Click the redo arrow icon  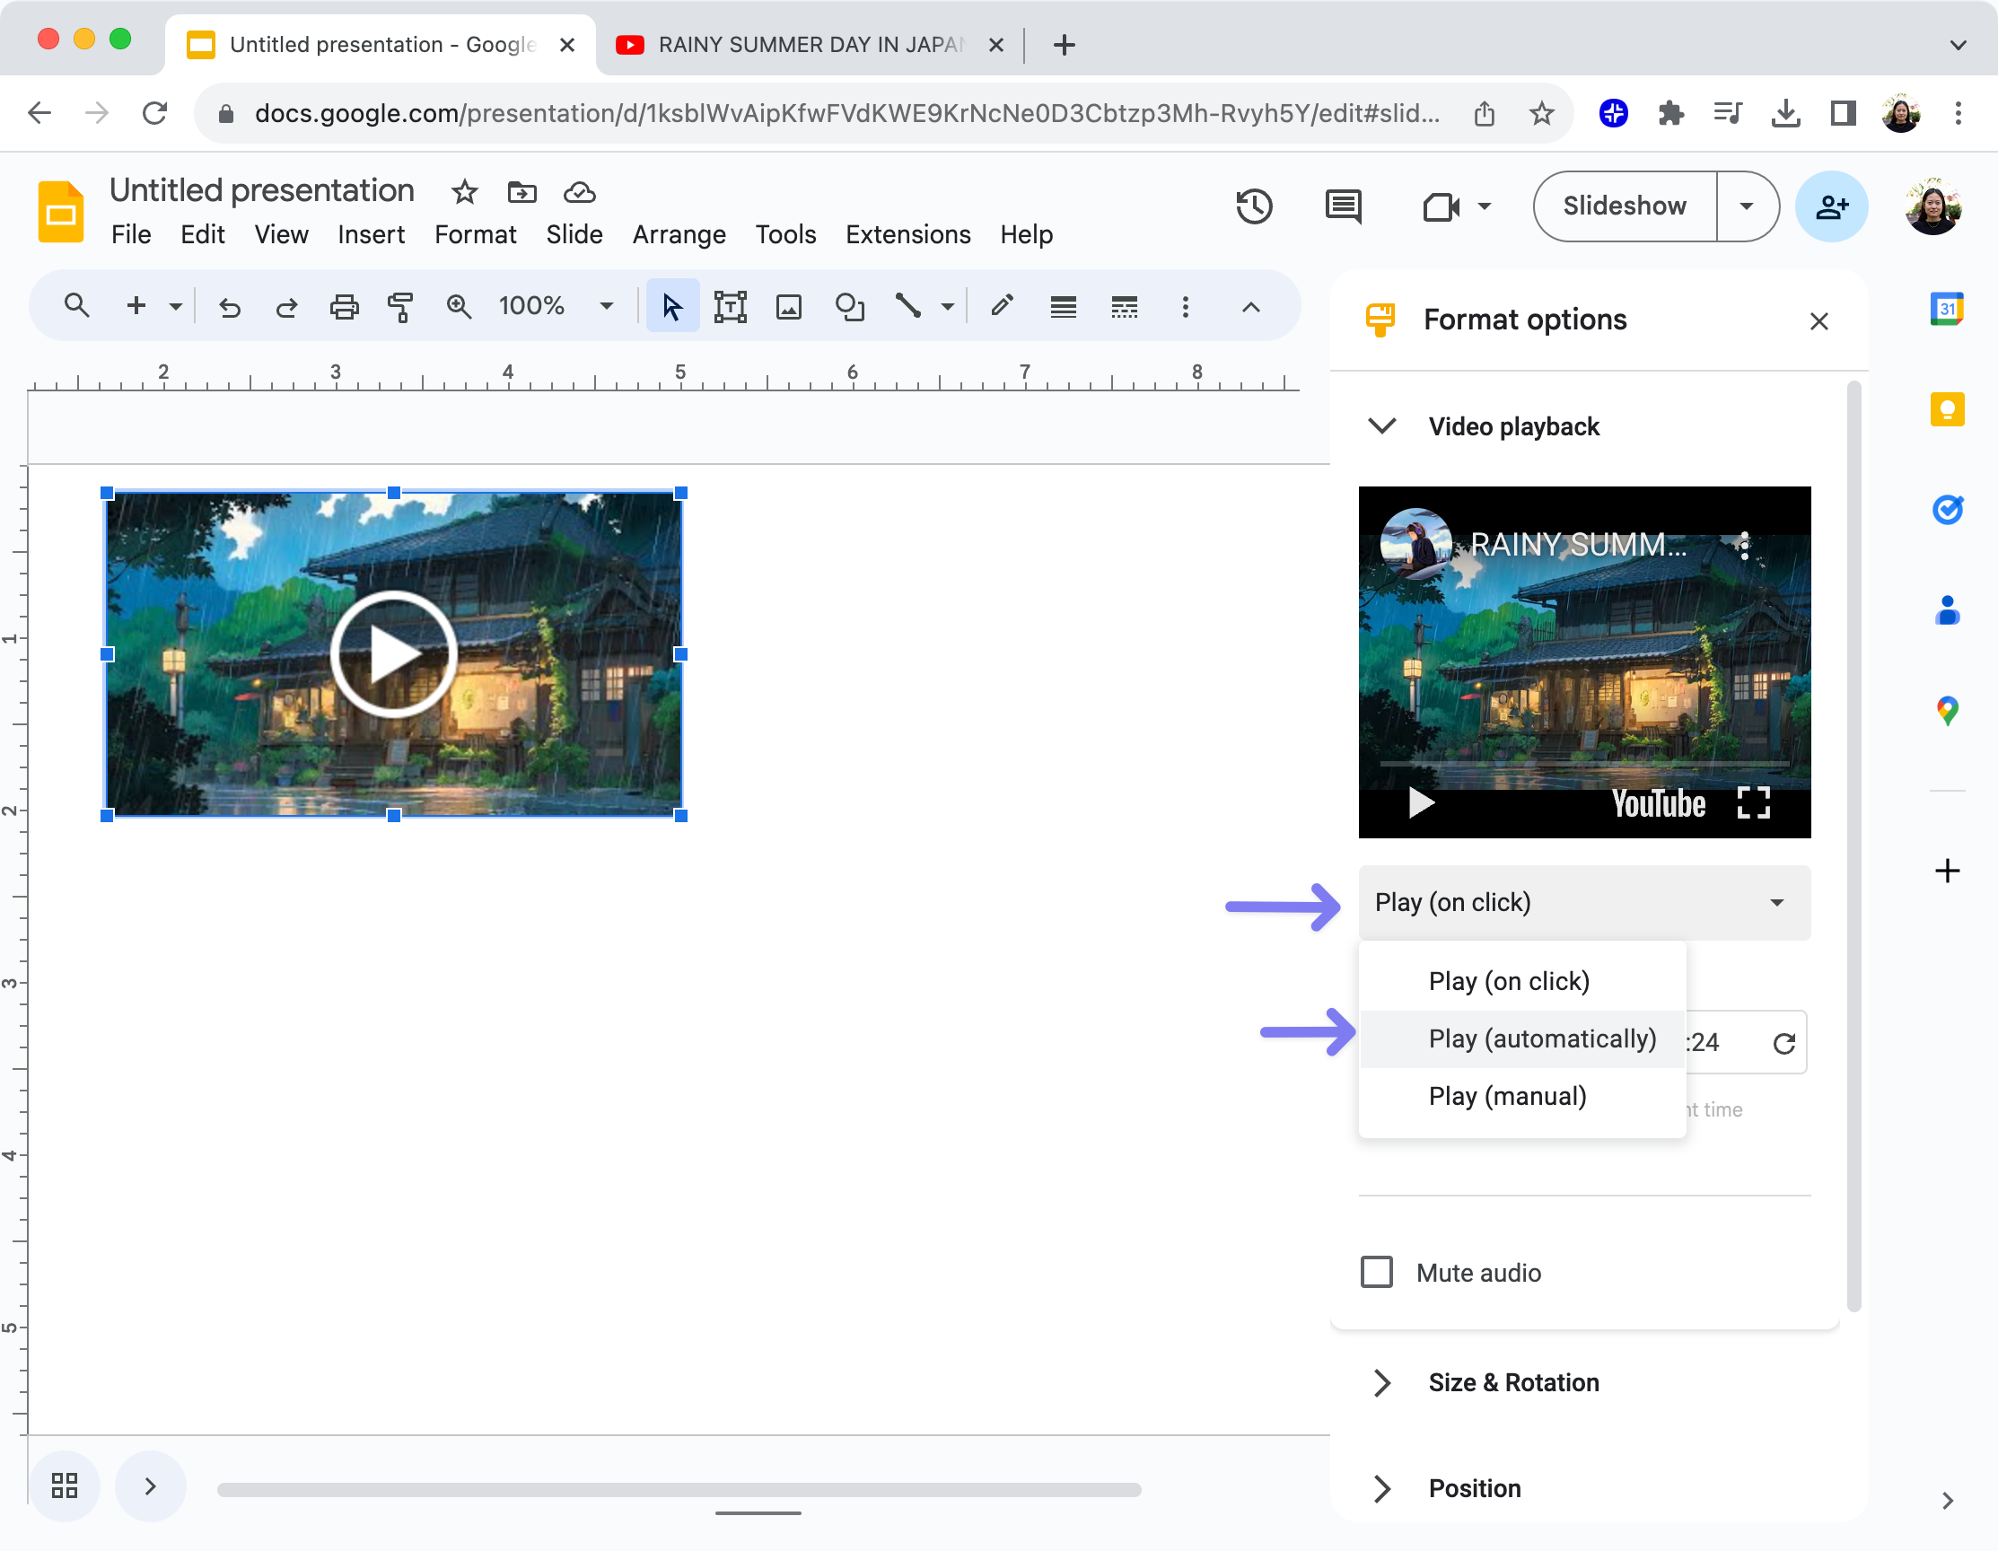tap(286, 307)
